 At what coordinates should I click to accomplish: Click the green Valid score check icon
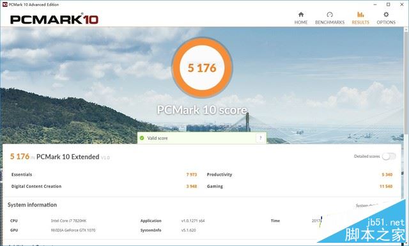click(x=142, y=138)
